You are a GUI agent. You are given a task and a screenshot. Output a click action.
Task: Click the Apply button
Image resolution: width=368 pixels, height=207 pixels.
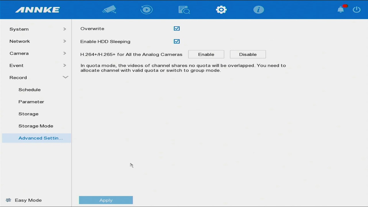click(106, 200)
